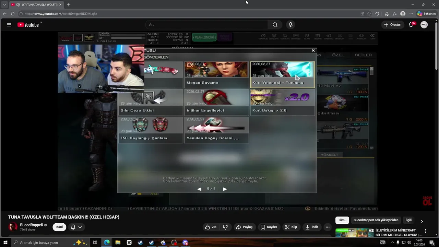439x247 pixels.
Task: Mute the tab via speaker icon
Action: [x=17, y=4]
